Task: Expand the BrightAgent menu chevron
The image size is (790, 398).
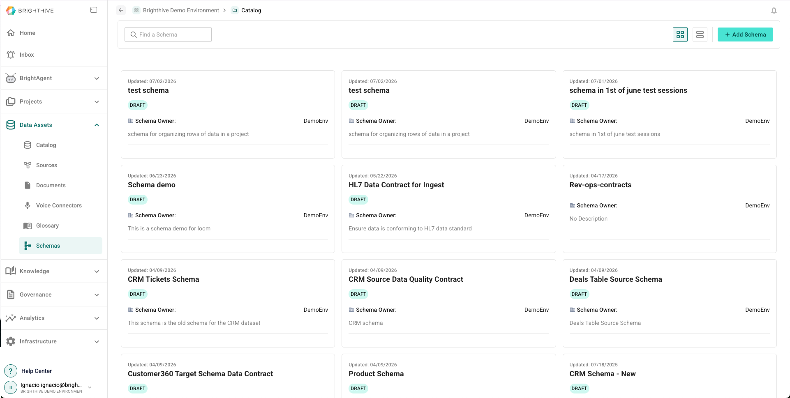Action: click(97, 78)
